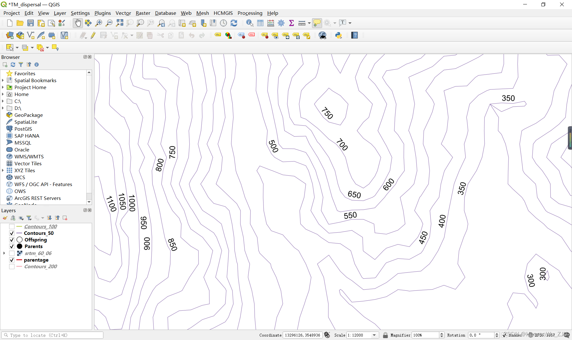Image resolution: width=572 pixels, height=340 pixels.
Task: Toggle the Show Map Tips icon
Action: (317, 23)
